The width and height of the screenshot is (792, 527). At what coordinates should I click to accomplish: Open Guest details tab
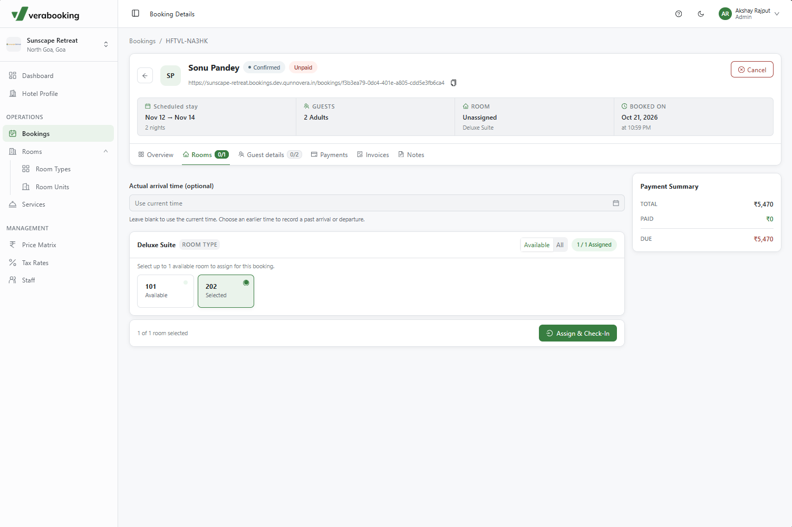pos(270,155)
